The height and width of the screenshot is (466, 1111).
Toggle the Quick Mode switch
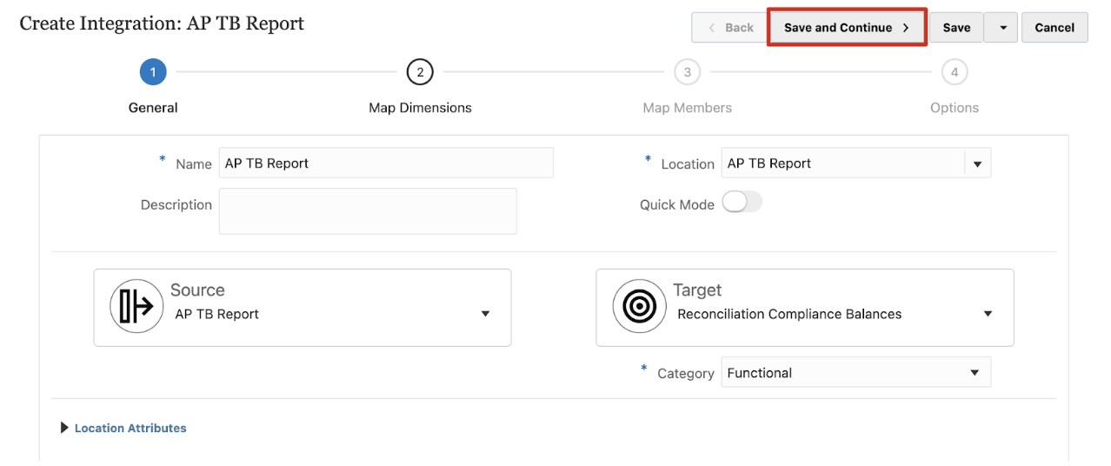point(742,203)
